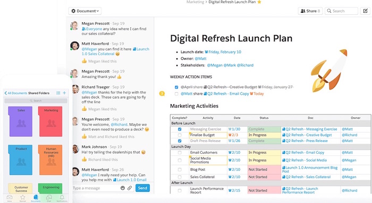372x203 pixels.
Task: Check the Blog Post complete checkbox
Action: pyautogui.click(x=180, y=170)
